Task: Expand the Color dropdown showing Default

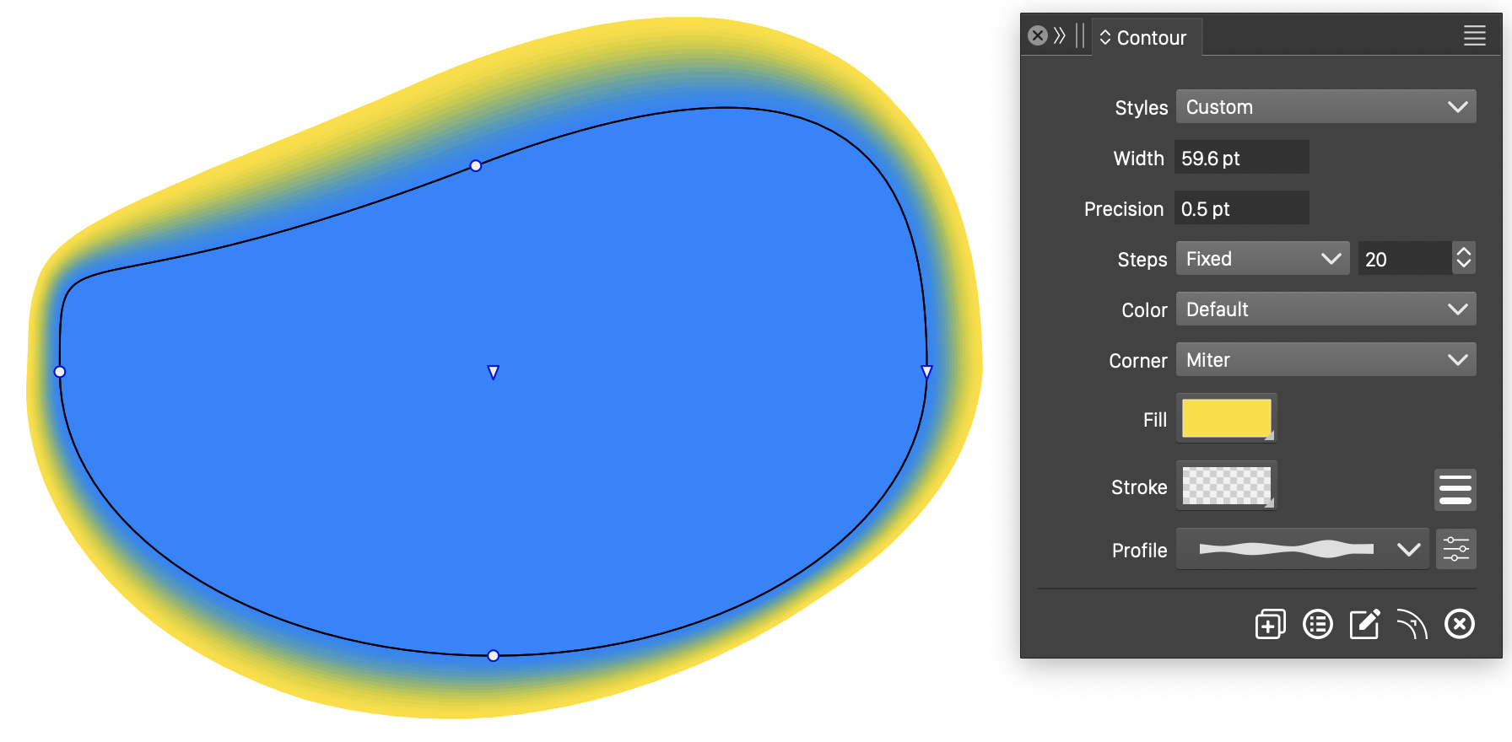Action: coord(1326,309)
